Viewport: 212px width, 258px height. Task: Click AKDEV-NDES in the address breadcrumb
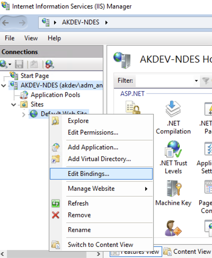81,22
